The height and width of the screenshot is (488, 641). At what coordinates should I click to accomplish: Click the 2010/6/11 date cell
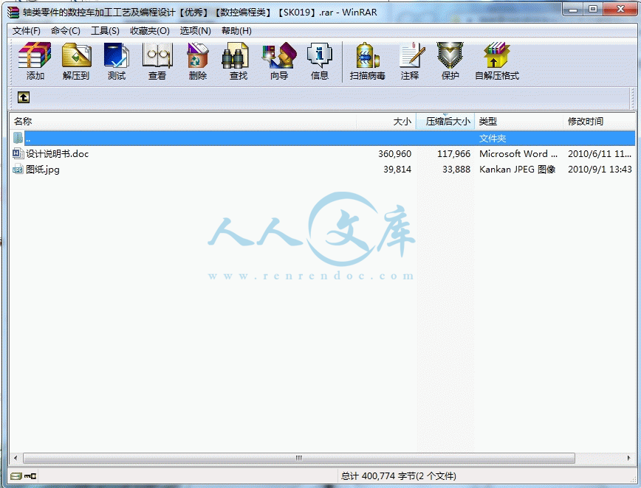[x=600, y=154]
